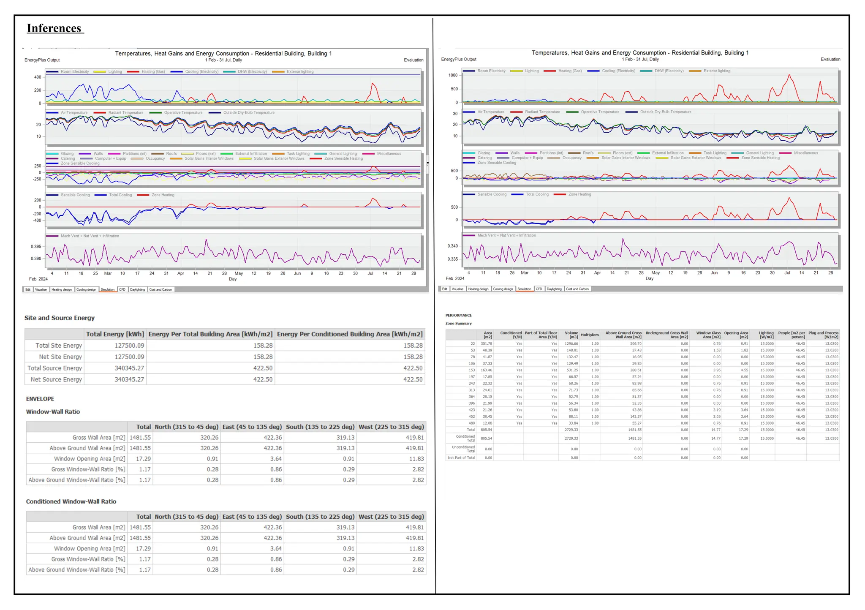Click Zone Summary heading in performance table
Viewport: 865px width, 610px height.
point(458,324)
